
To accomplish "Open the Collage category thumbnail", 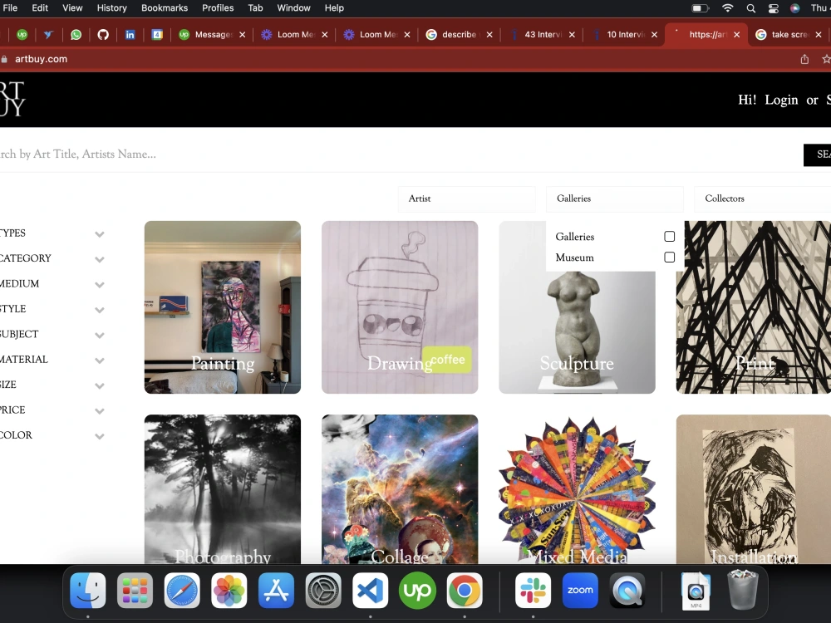I will (400, 489).
